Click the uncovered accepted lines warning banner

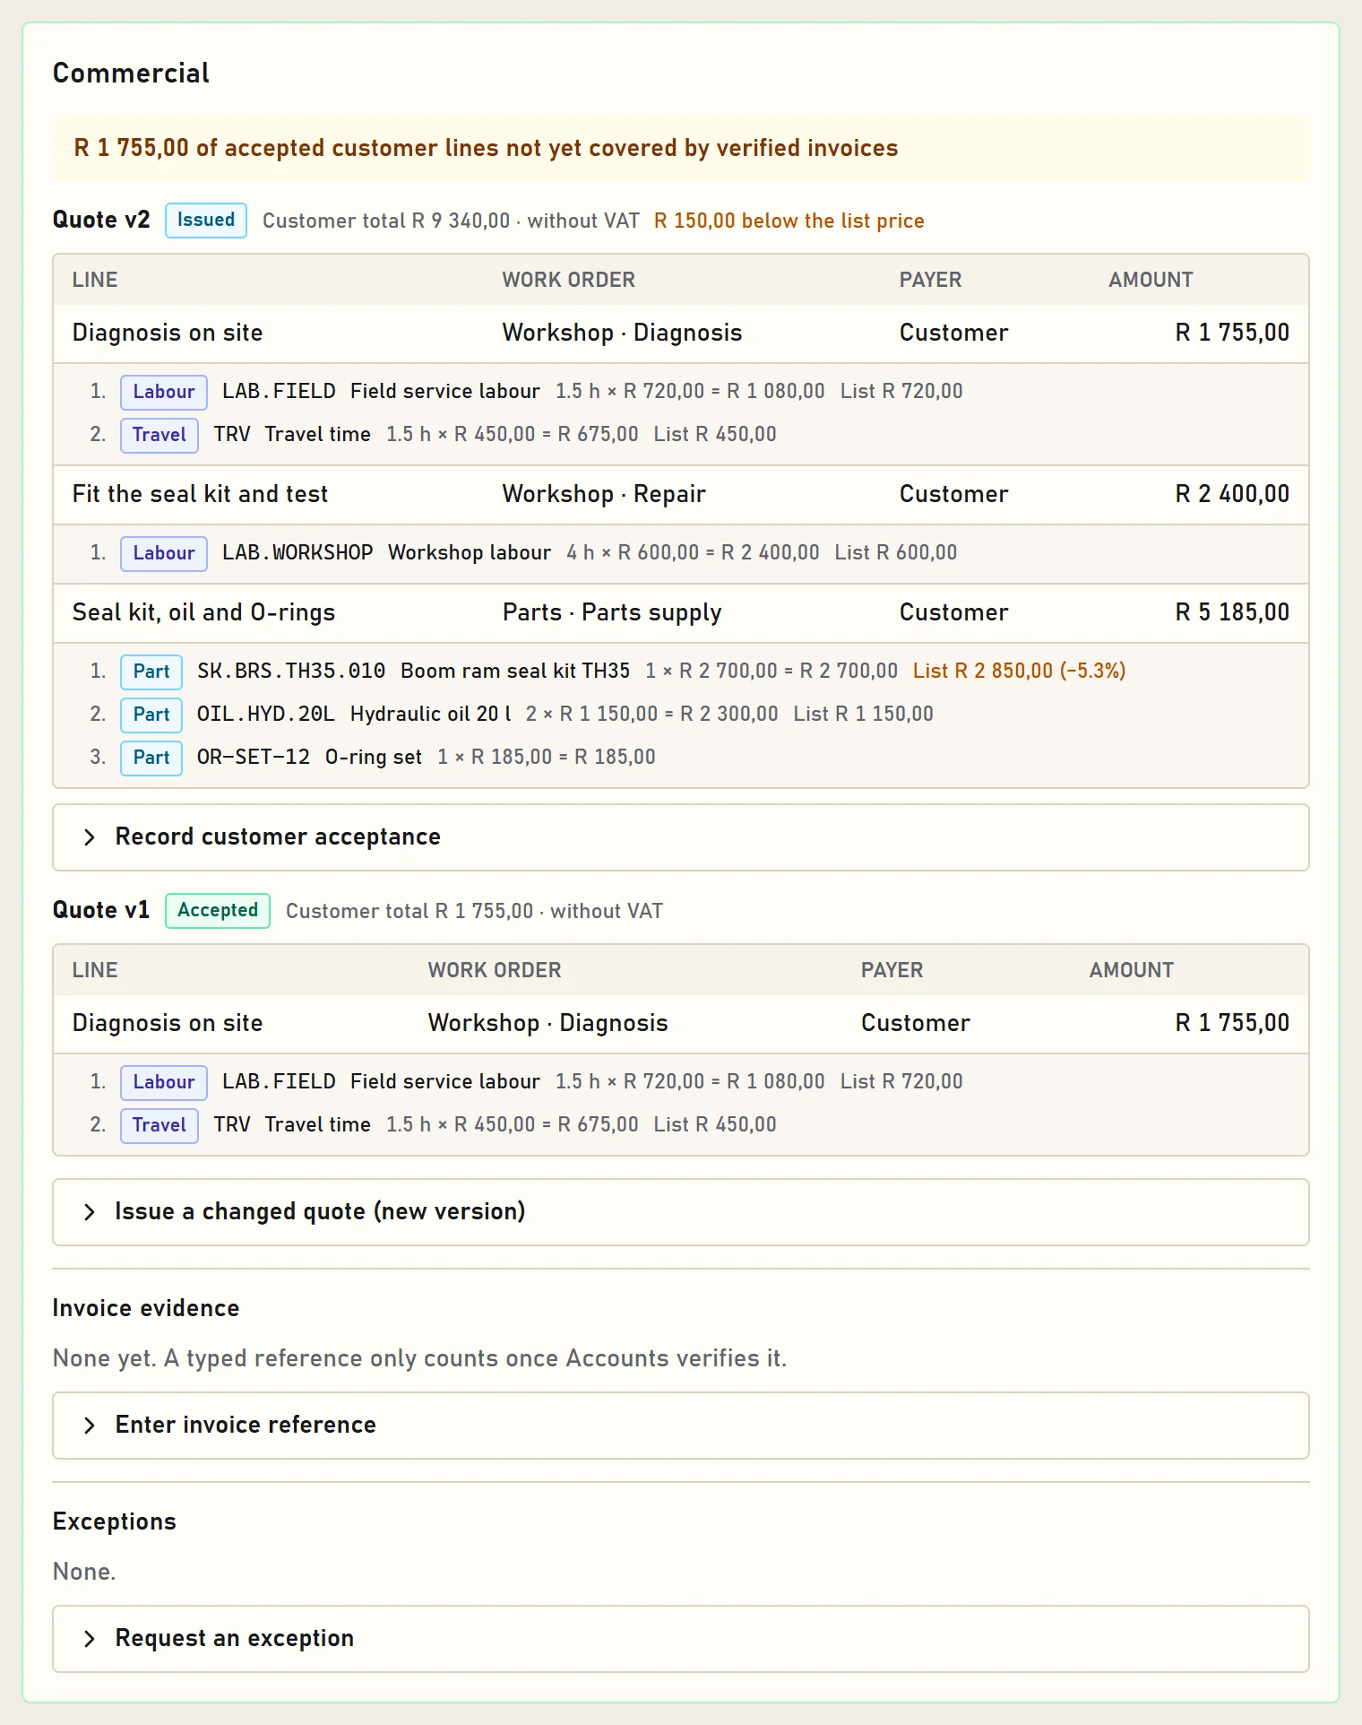681,148
